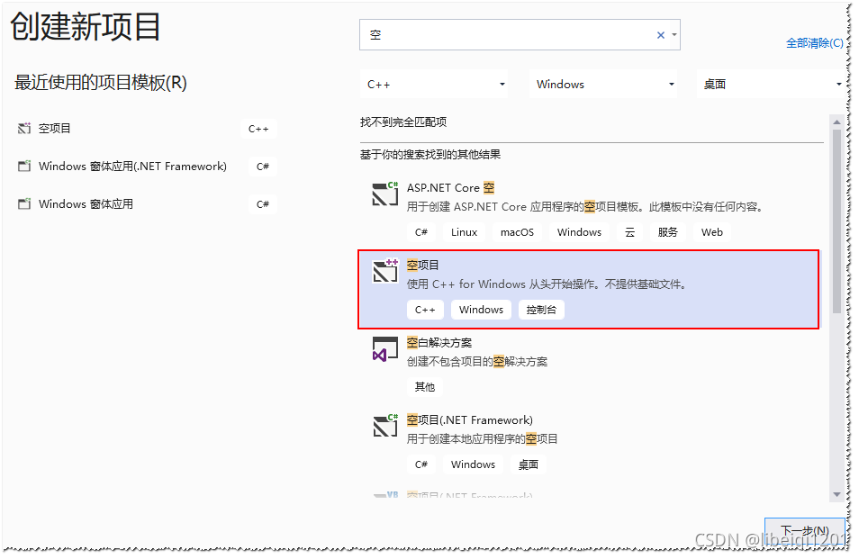This screenshot has height=559, width=859.
Task: Click the 服务 tag
Action: point(667,232)
